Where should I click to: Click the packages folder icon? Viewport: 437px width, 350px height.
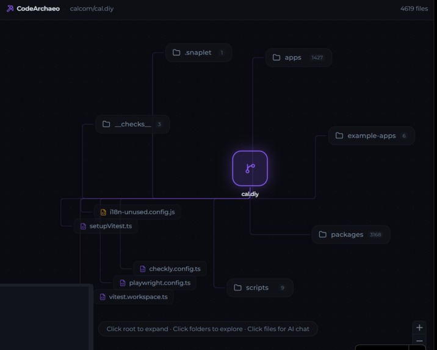click(322, 235)
